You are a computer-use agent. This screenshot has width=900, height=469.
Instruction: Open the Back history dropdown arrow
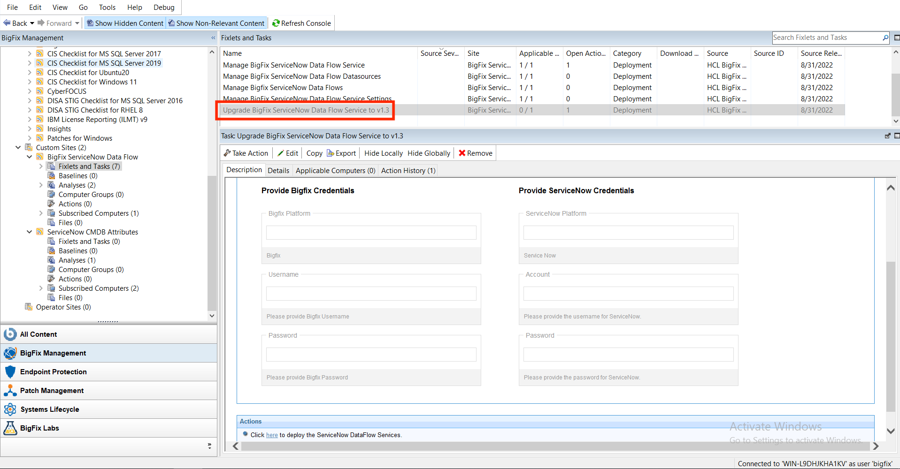click(x=32, y=23)
